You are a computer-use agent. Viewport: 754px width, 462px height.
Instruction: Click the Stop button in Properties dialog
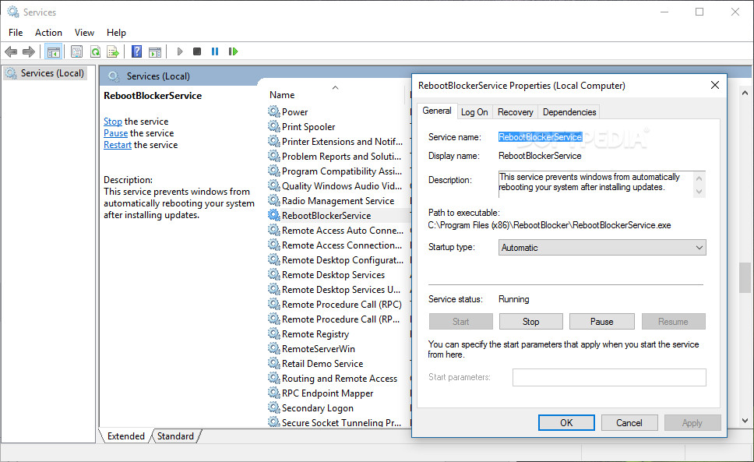pyautogui.click(x=531, y=322)
